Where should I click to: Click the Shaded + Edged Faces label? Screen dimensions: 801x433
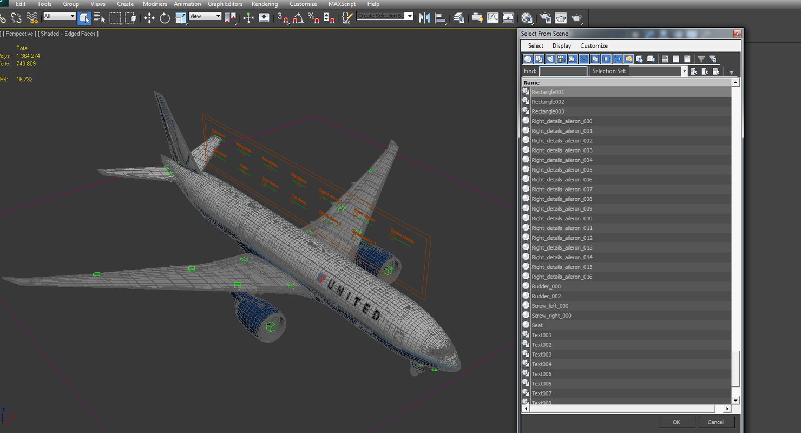click(68, 34)
